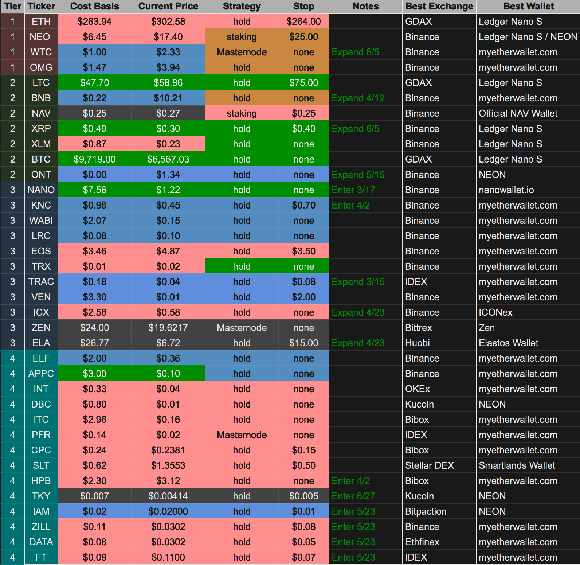Select the Notes column header
Screen dimensions: 580x565
[x=366, y=6]
